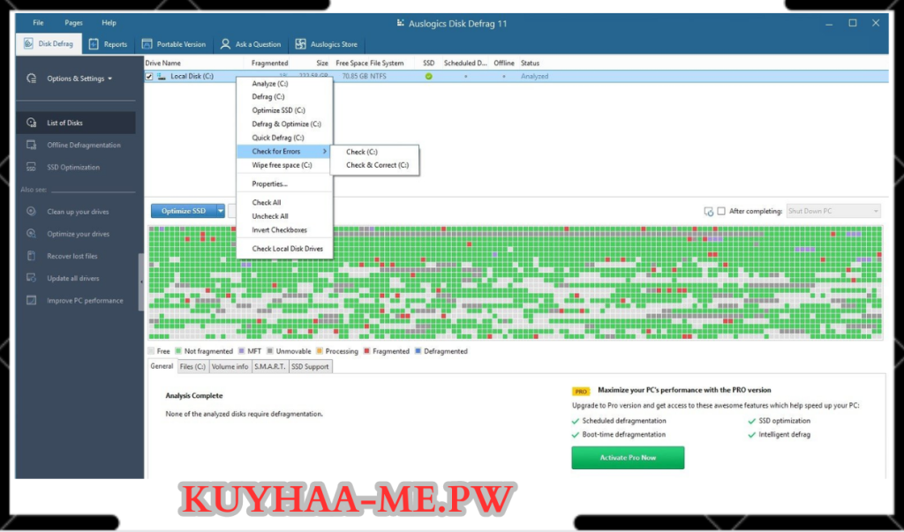
Task: Click the Local Disk (C:) drive icon
Action: (x=162, y=76)
